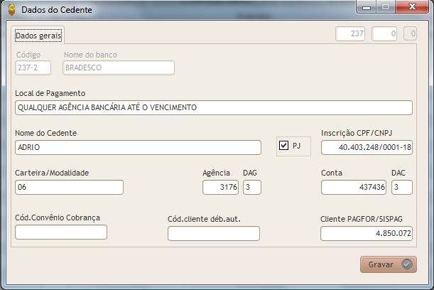Image resolution: width=434 pixels, height=290 pixels.
Task: Focus the DAC field next to Conta
Action: (x=402, y=187)
